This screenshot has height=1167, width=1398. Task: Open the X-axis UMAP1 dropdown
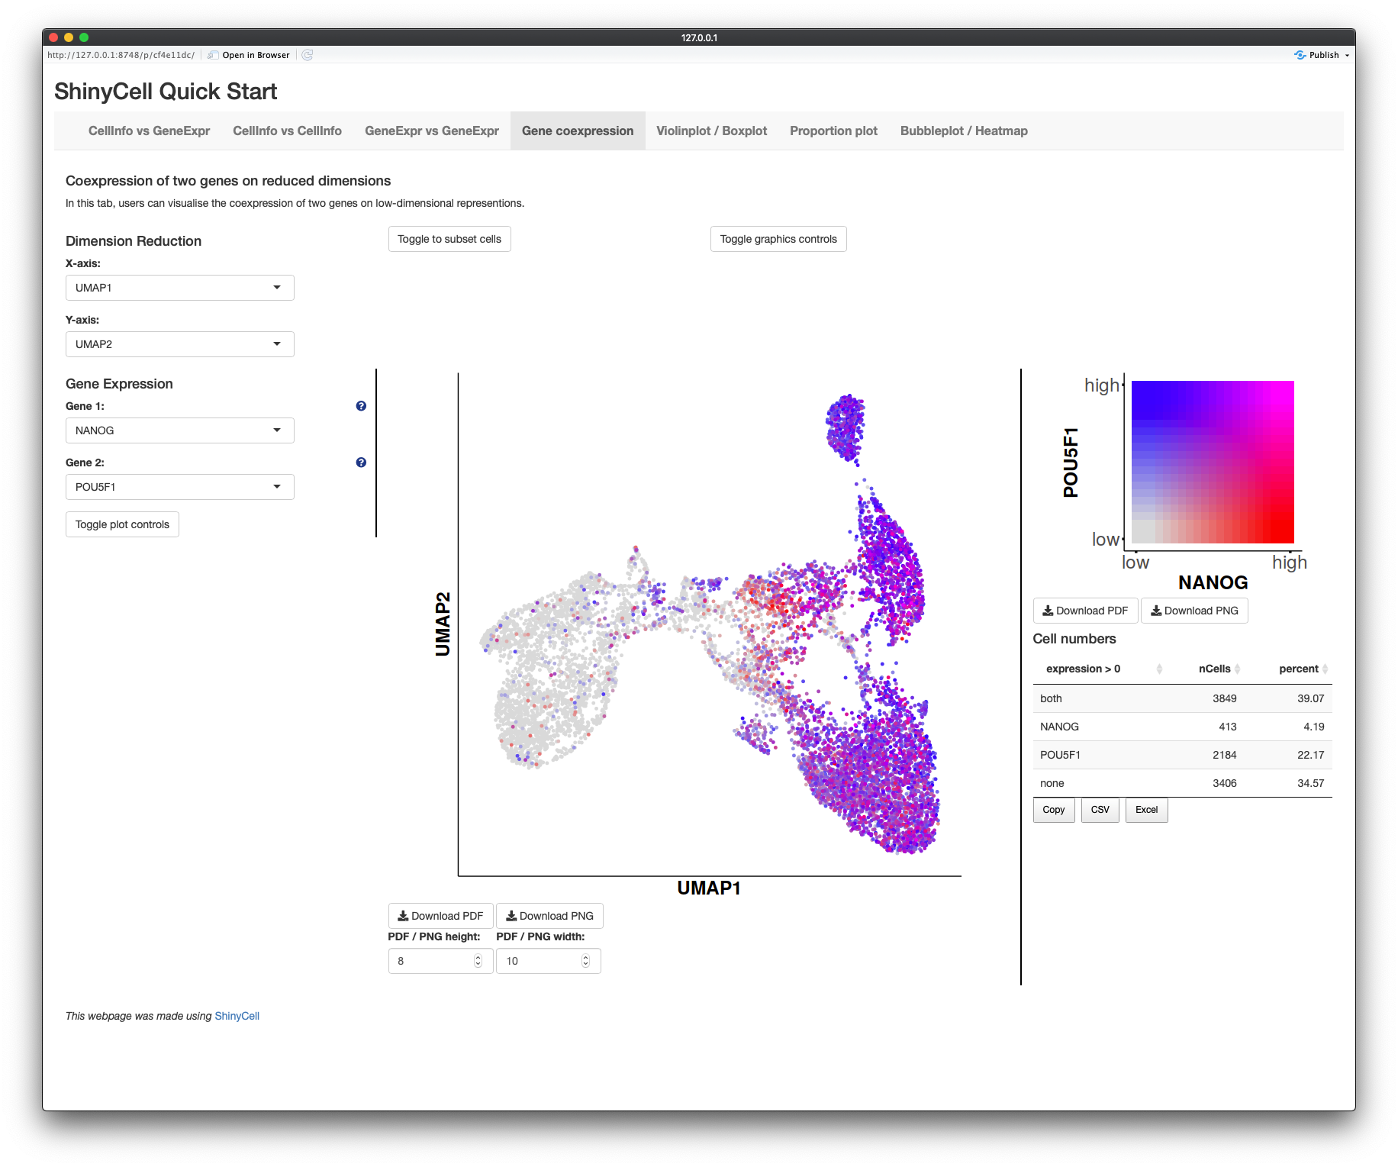point(180,288)
